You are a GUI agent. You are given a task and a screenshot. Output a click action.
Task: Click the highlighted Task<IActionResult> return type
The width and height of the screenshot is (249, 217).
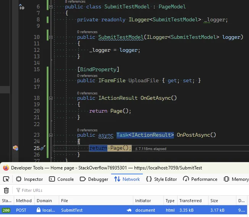click(145, 135)
